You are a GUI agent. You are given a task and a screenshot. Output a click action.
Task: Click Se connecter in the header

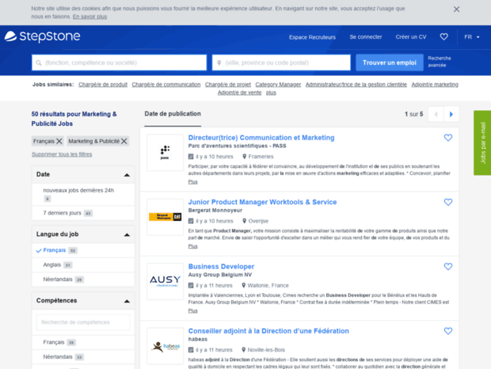[x=366, y=37]
